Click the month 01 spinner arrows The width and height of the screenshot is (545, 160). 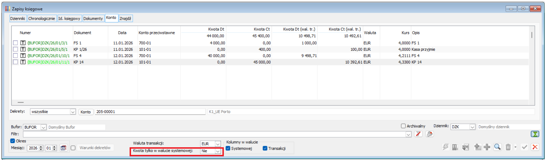pyautogui.click(x=54, y=148)
